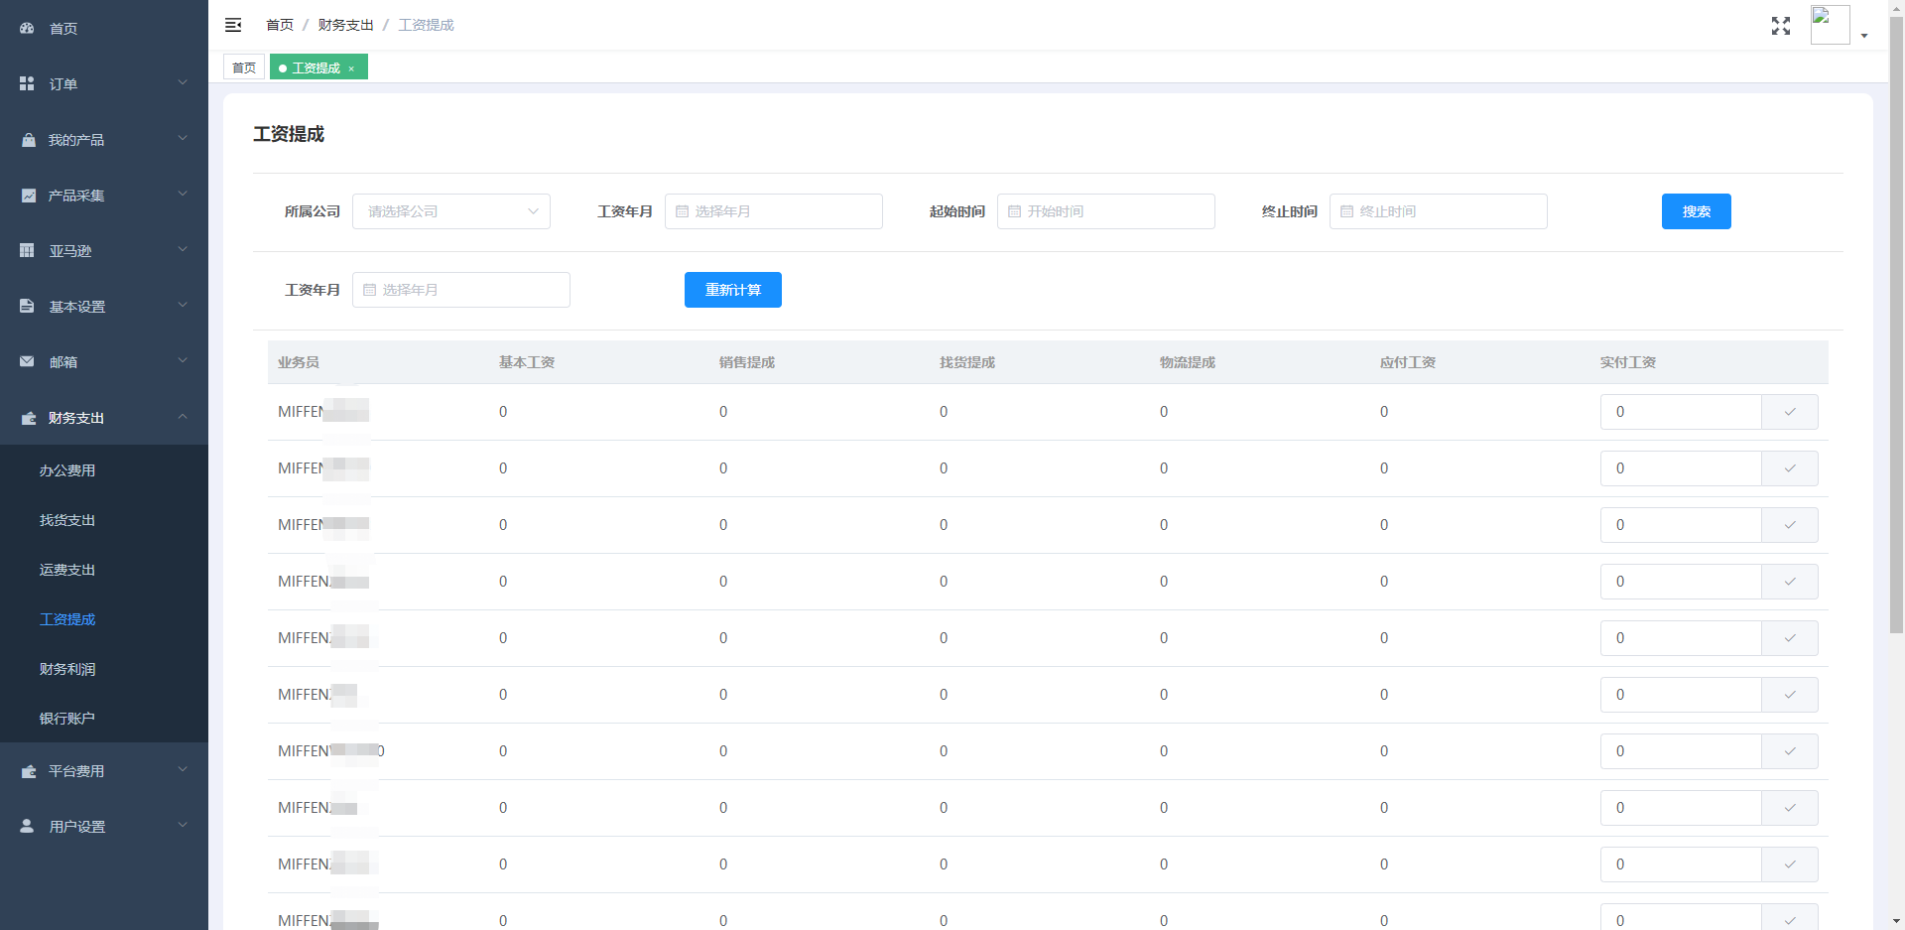
Task: Open the 所属公司 dropdown
Action: tap(451, 211)
